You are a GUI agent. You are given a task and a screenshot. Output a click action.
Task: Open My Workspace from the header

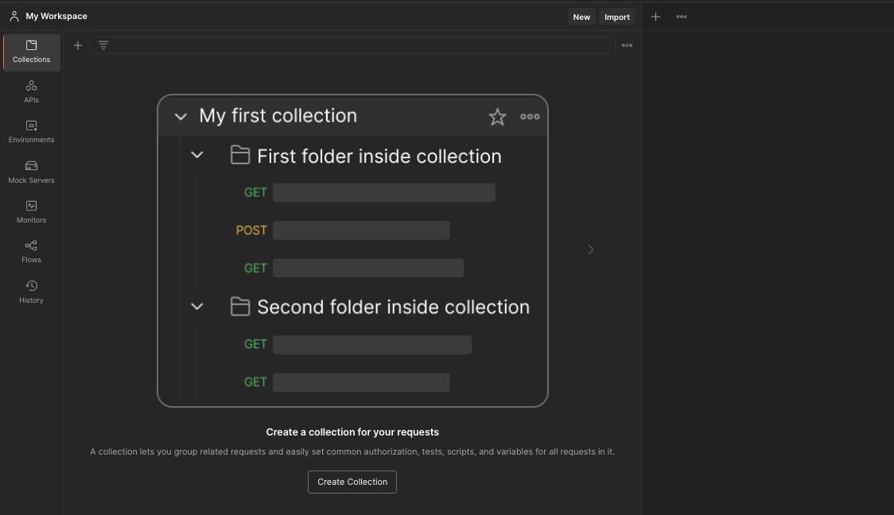[x=56, y=16]
